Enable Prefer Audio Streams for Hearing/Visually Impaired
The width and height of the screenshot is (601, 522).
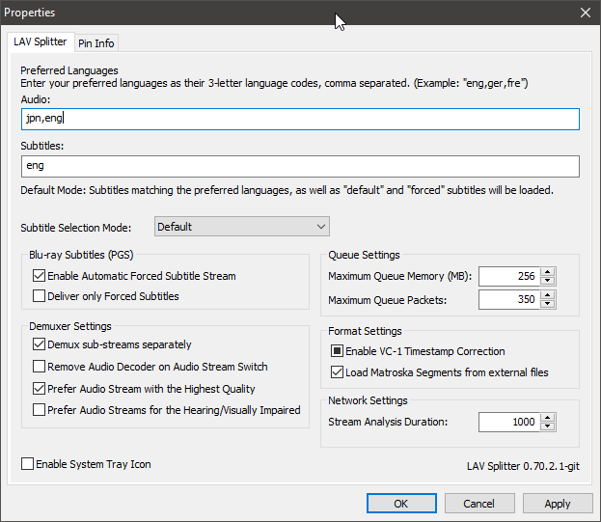40,410
